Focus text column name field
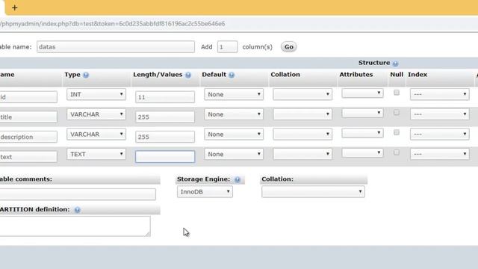The image size is (478, 269). tap(28, 157)
